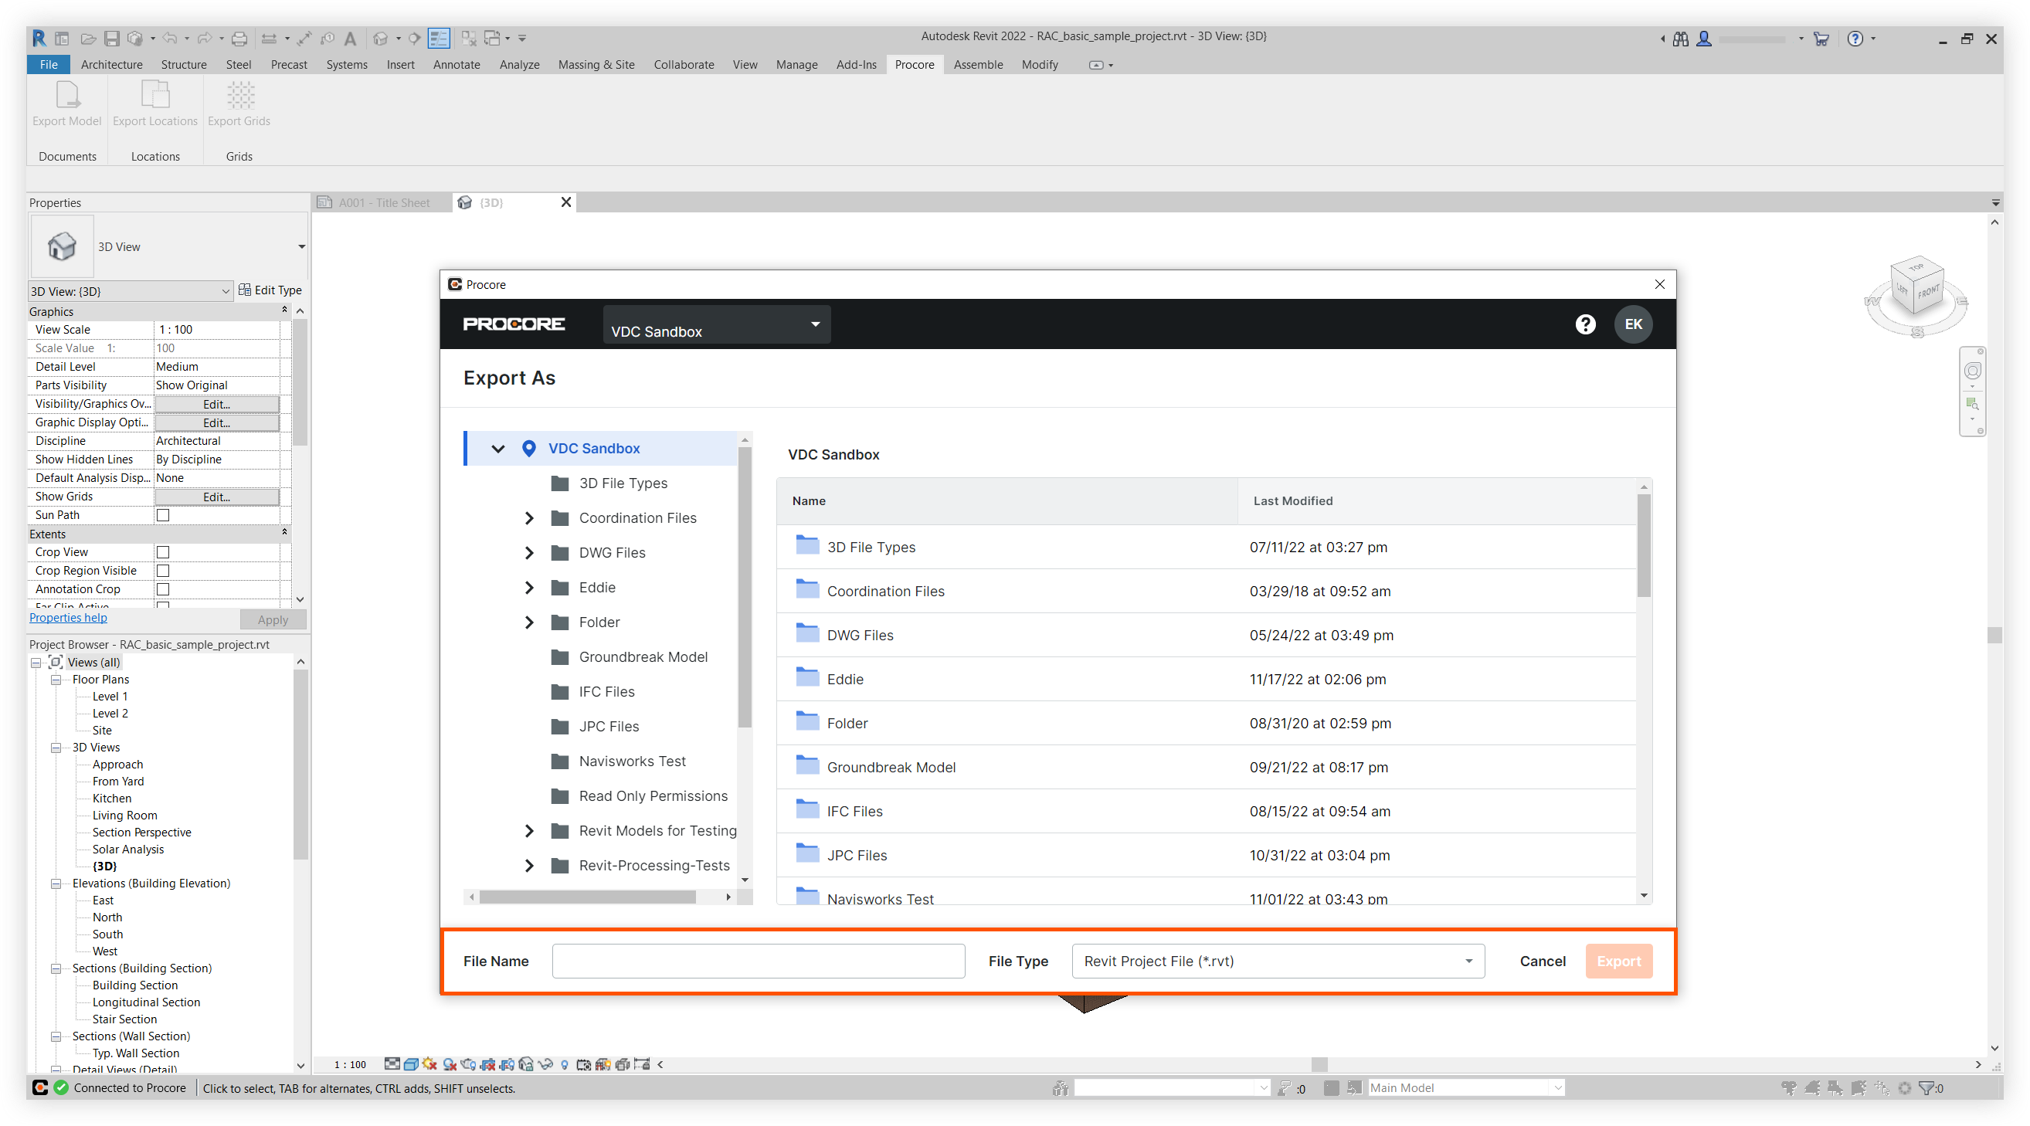Click the Undo arrow icon
Screen dimensions: 2030x1126
click(x=169, y=38)
